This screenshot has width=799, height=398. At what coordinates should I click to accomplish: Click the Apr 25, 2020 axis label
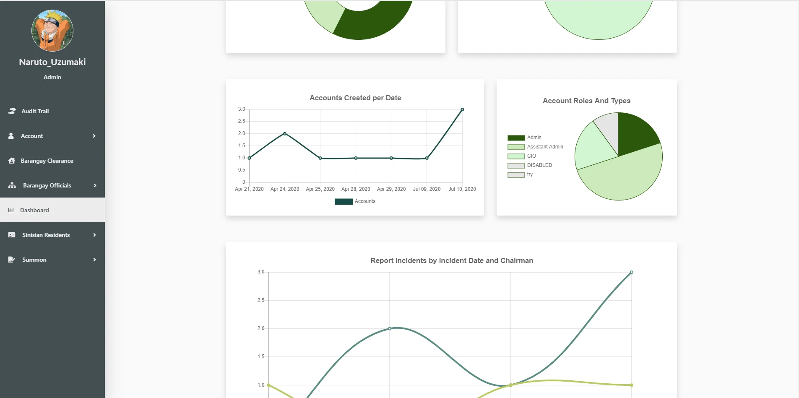[x=320, y=189]
